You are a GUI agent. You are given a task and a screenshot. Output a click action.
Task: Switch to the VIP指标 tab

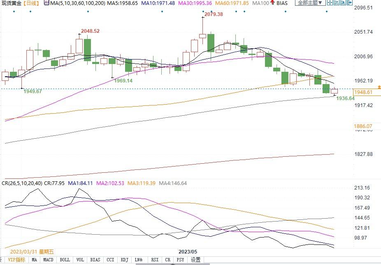(x=17, y=260)
